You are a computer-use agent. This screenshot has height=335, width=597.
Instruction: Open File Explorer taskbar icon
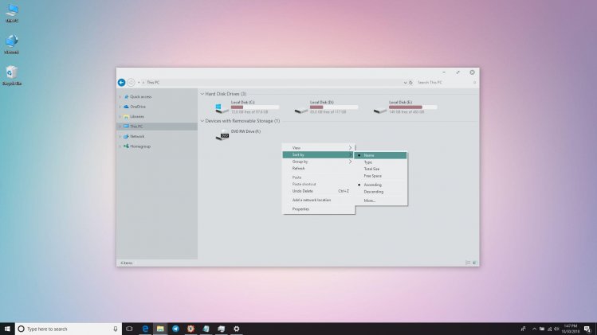point(160,329)
